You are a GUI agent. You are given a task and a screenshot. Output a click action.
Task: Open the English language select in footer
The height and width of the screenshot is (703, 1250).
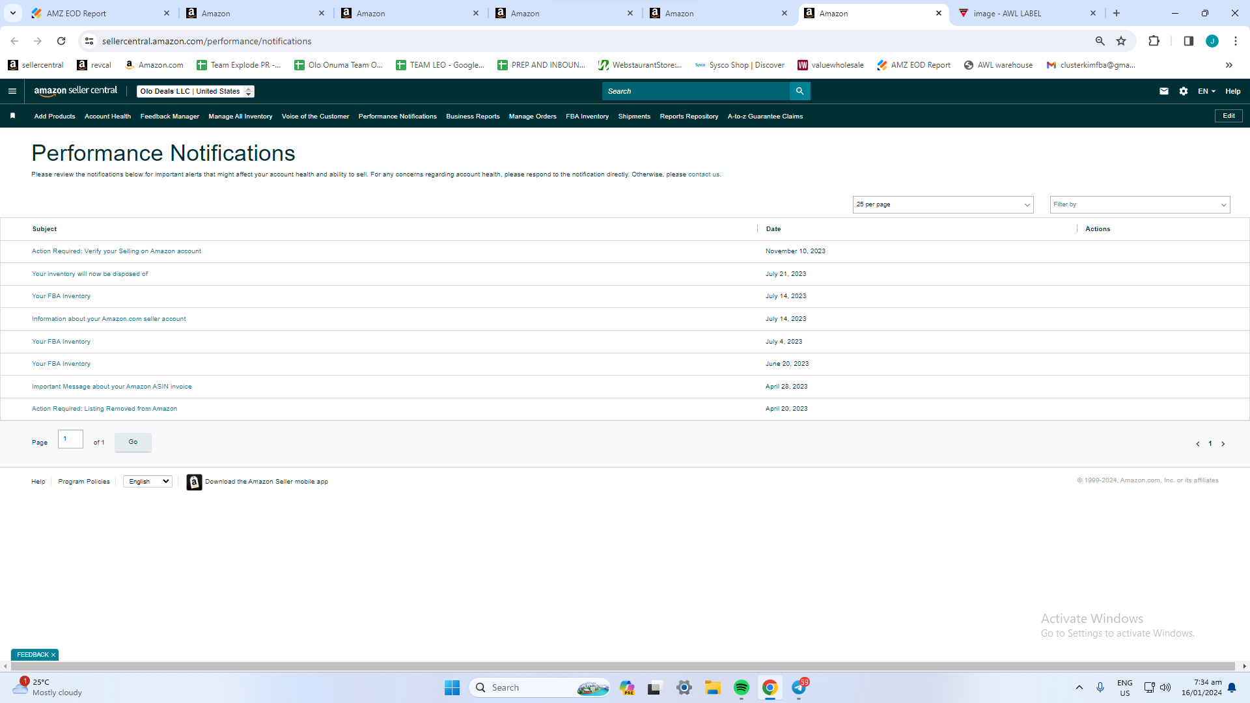[148, 482]
